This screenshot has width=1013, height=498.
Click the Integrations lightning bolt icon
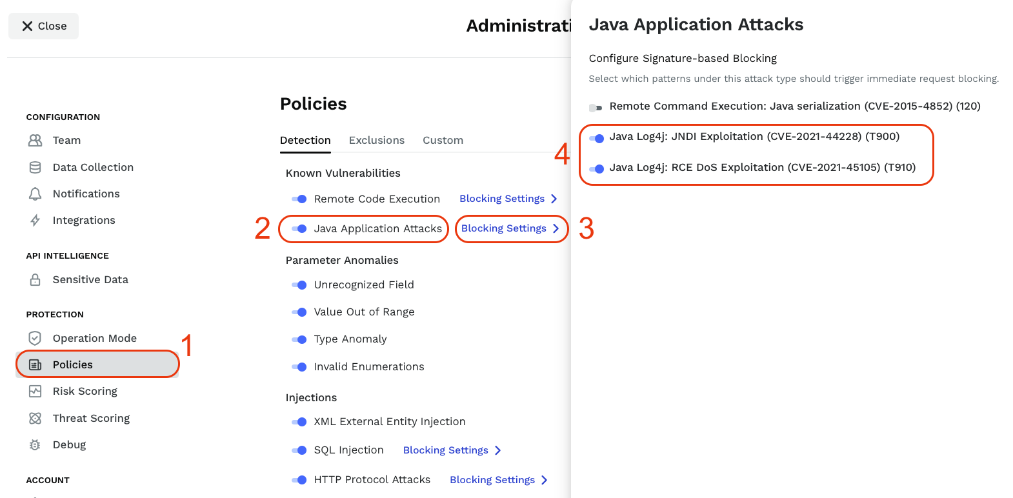pos(35,220)
